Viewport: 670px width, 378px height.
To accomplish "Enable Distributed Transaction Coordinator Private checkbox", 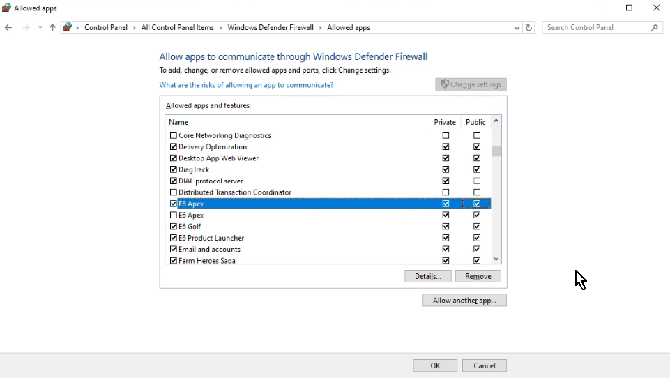I will coord(446,192).
